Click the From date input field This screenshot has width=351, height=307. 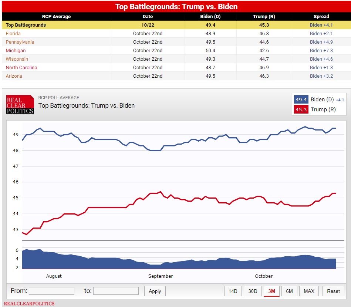(51, 291)
